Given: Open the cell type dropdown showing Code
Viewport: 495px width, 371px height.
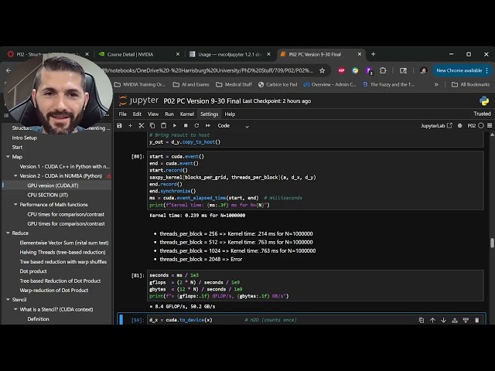Looking at the screenshot, I should [x=233, y=126].
